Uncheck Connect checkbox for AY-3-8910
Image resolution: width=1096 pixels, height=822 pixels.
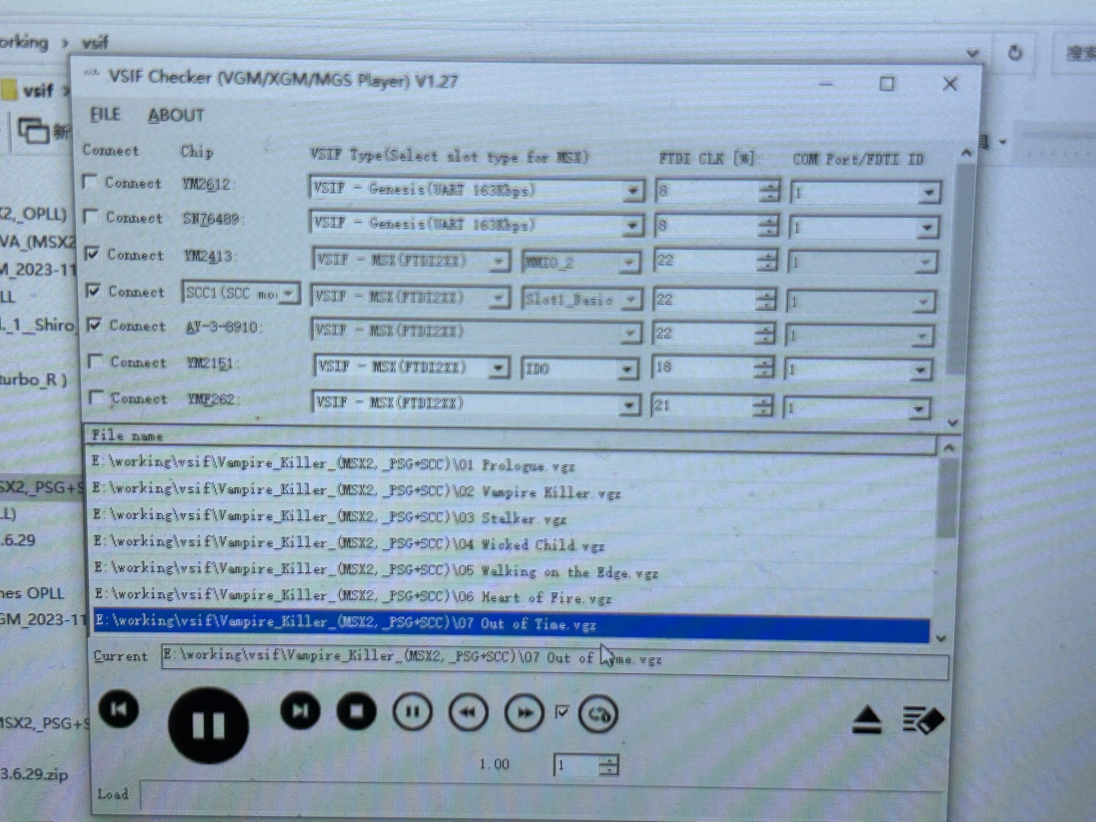(94, 325)
